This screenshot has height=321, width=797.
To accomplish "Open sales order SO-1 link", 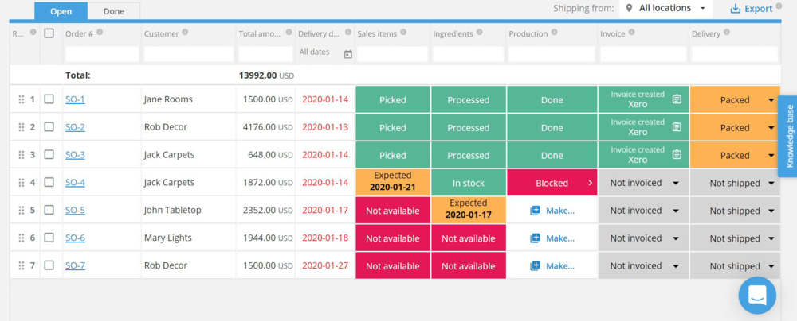I will tap(75, 99).
